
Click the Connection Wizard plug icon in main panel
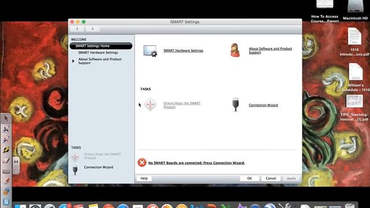[x=235, y=105]
